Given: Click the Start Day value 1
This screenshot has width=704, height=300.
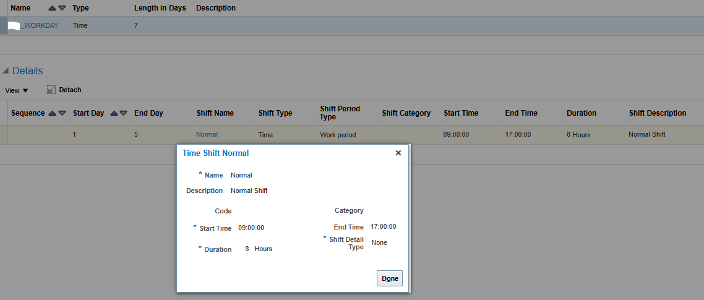Looking at the screenshot, I should [x=74, y=134].
